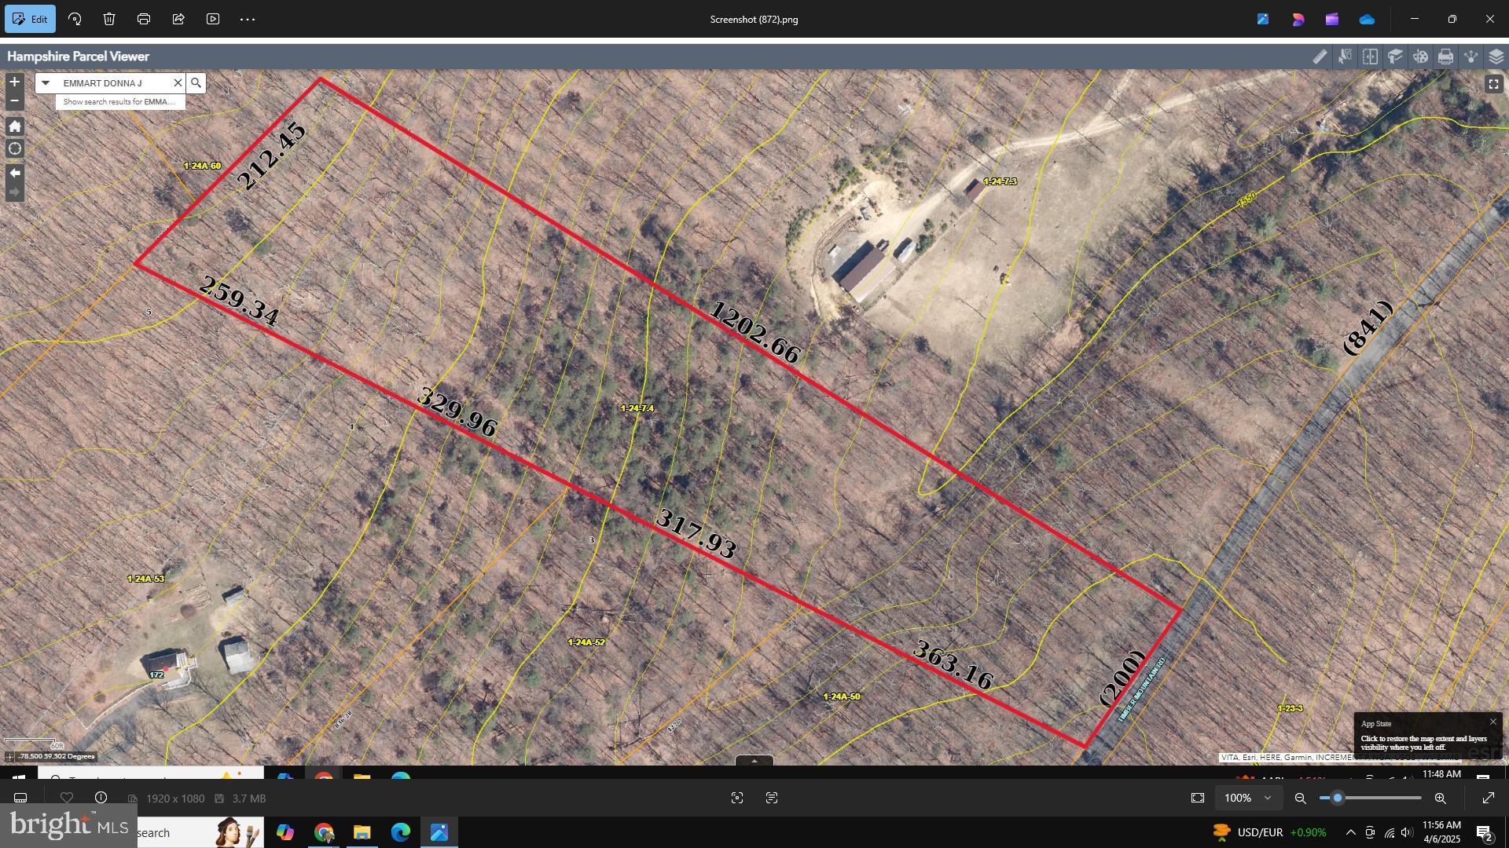Open the Swipe compare widget

pos(1370,57)
